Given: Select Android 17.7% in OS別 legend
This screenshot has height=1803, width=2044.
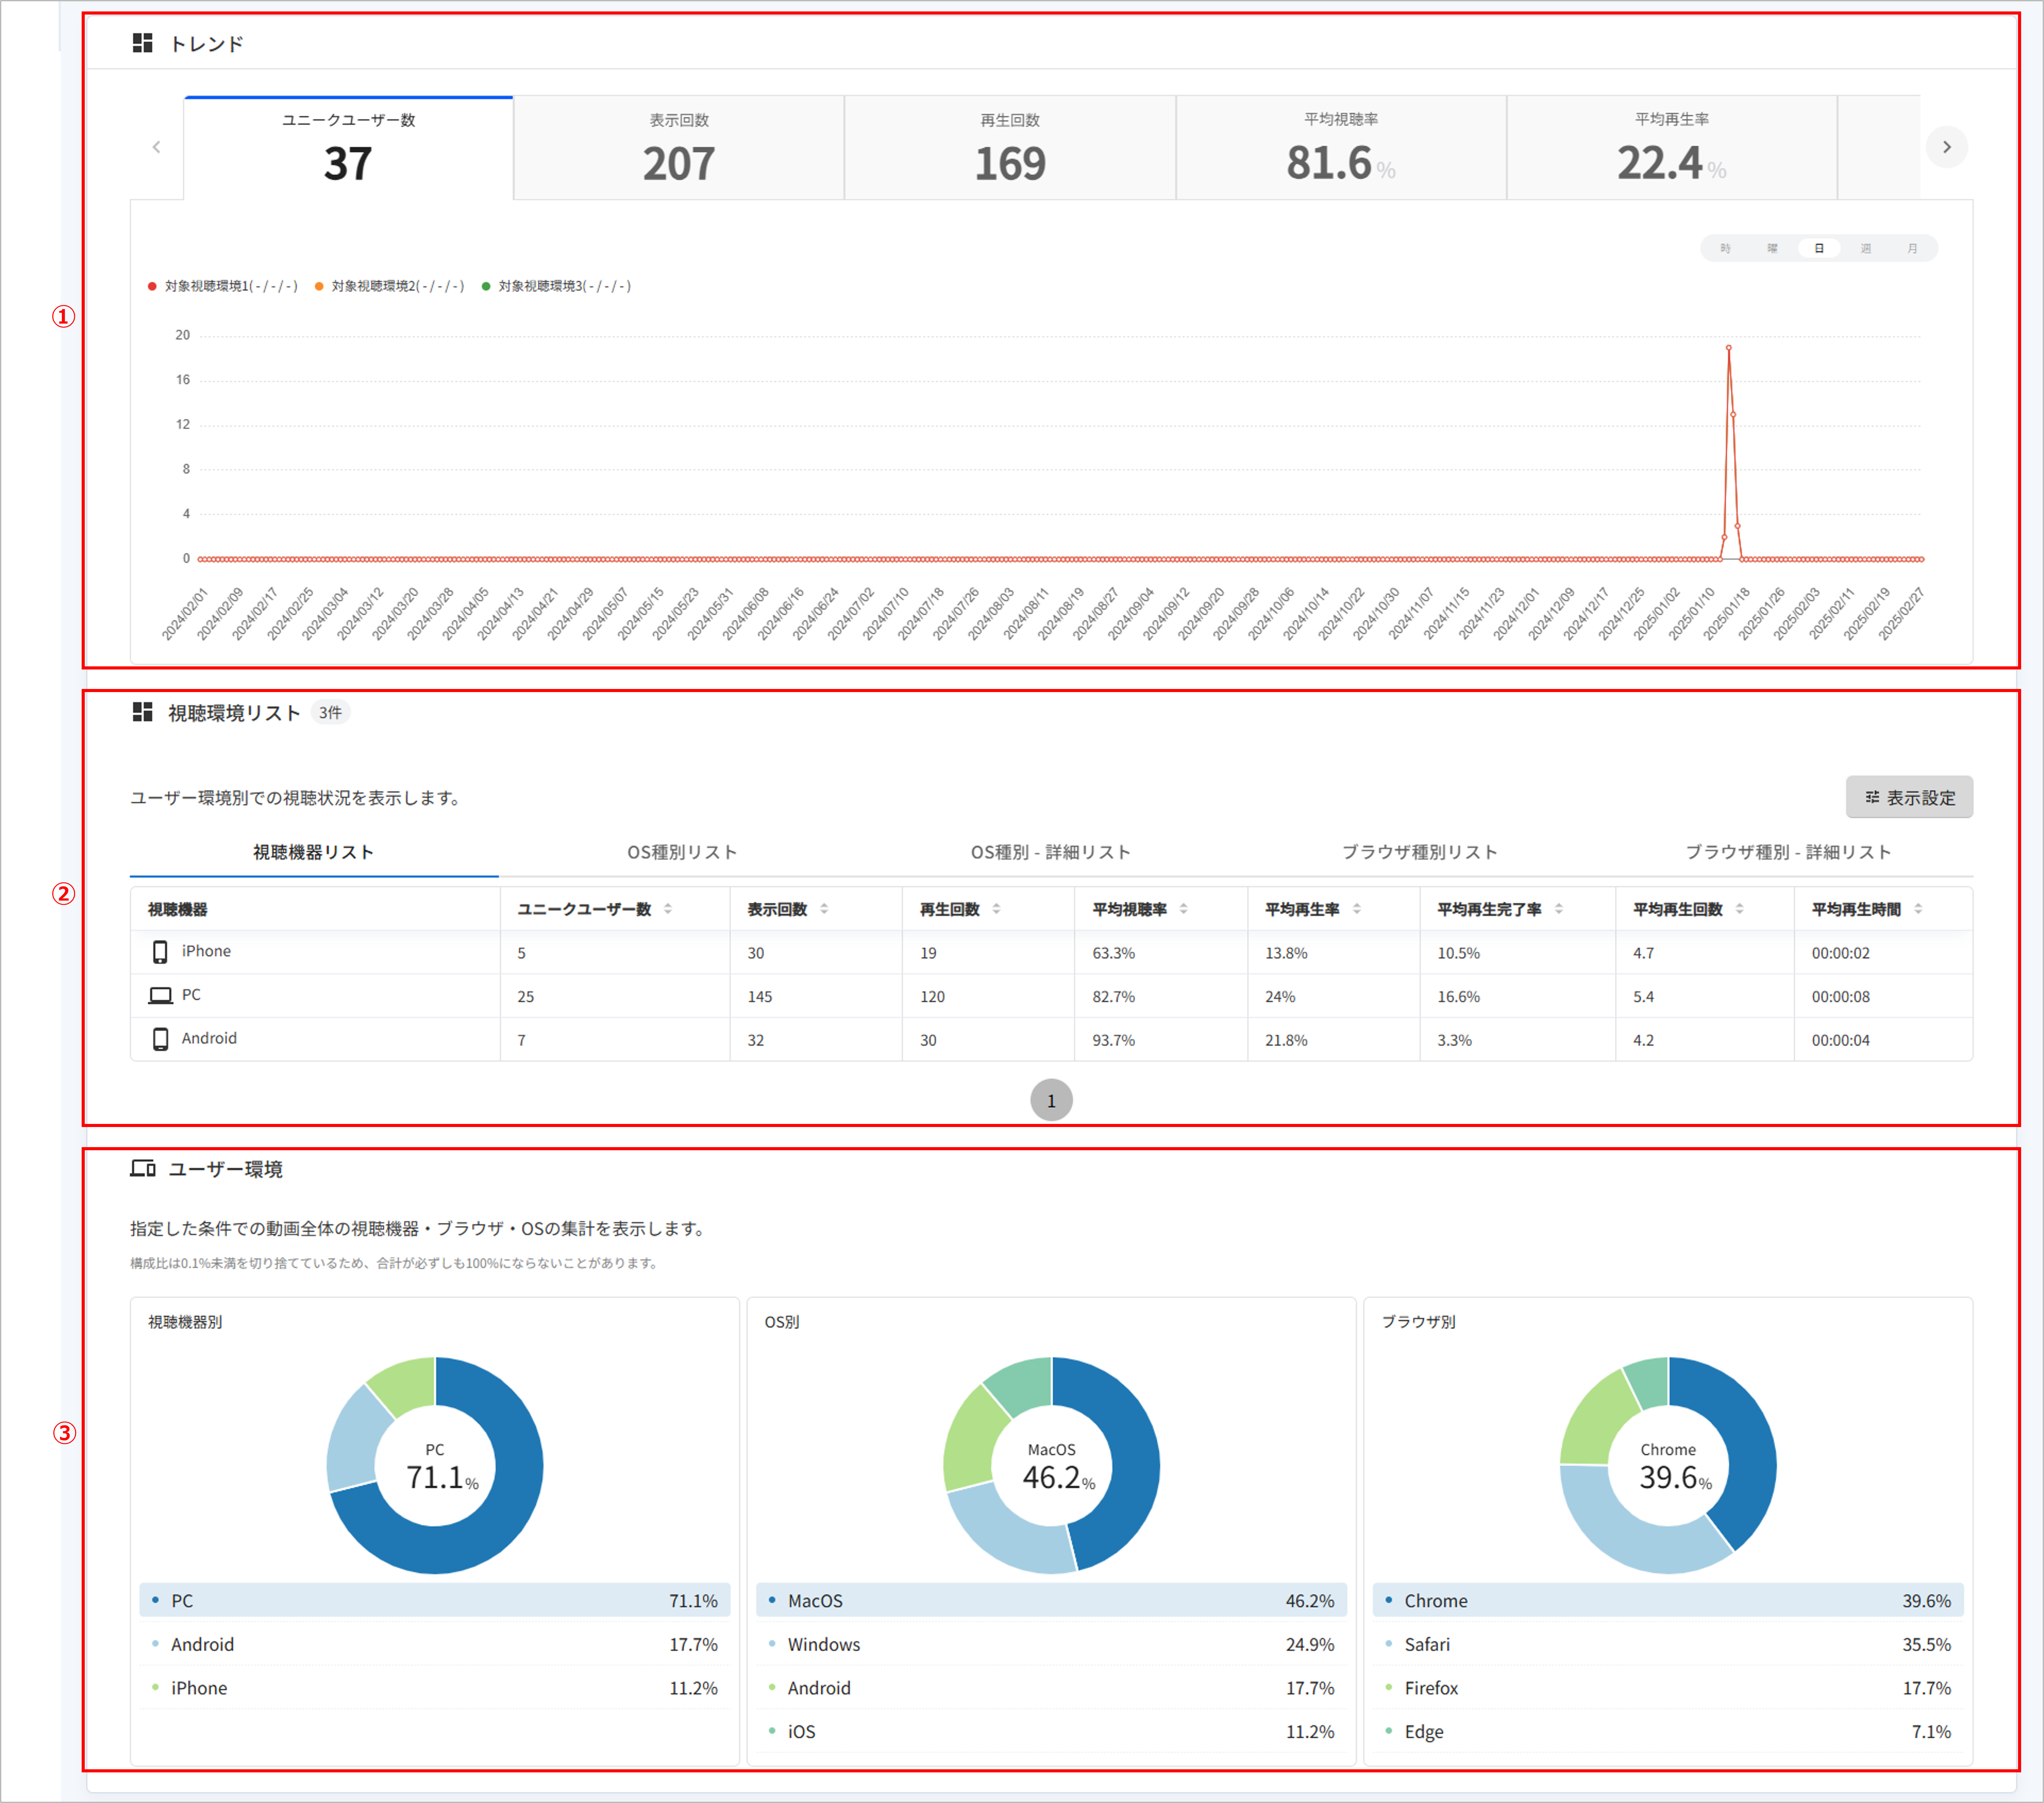Looking at the screenshot, I should point(1051,1688).
